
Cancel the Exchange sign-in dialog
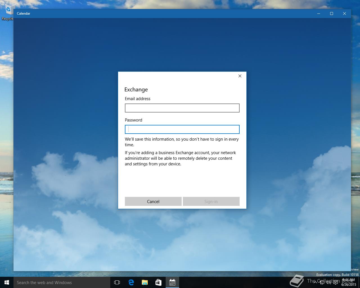click(153, 201)
